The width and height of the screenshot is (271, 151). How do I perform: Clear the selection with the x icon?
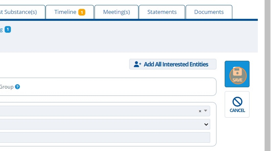pos(200,111)
